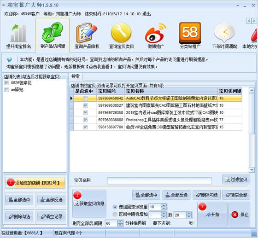Toggle shop ae驿站 checkbox
The image size is (258, 238).
coord(6,90)
